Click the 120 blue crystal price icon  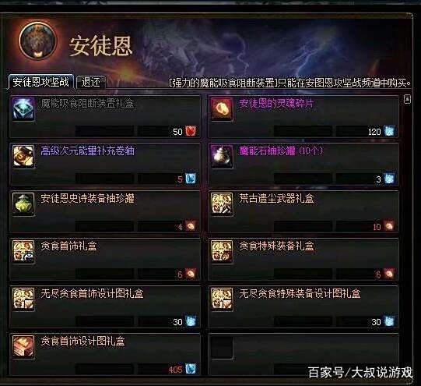click(x=389, y=131)
